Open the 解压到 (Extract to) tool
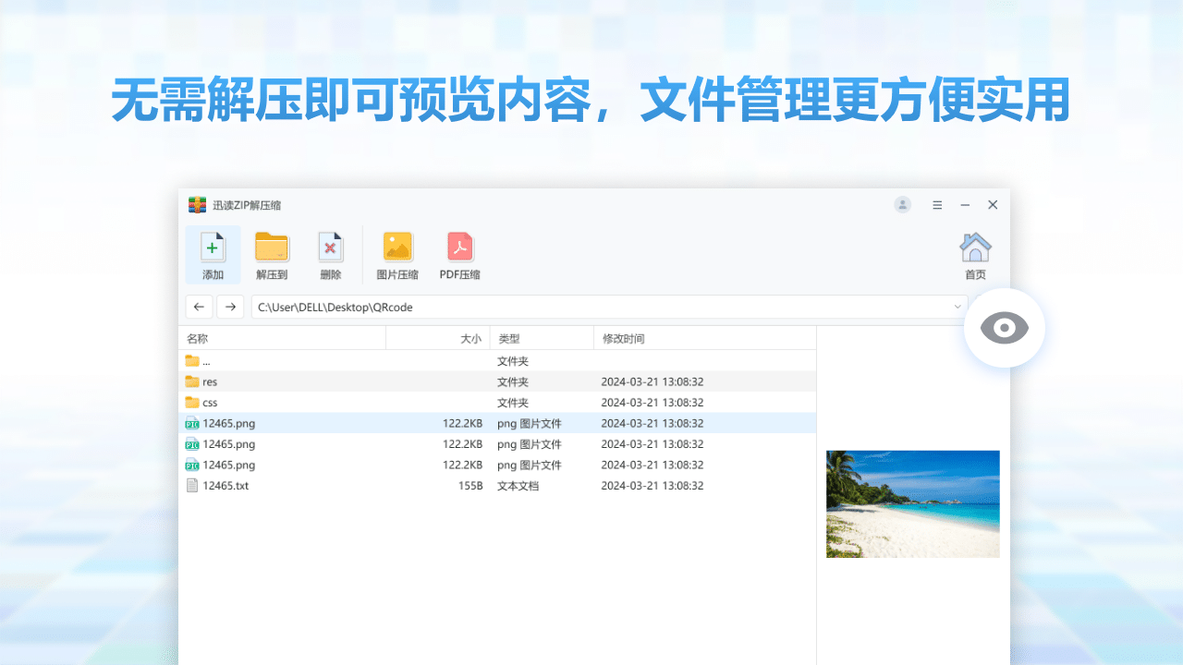 (272, 254)
